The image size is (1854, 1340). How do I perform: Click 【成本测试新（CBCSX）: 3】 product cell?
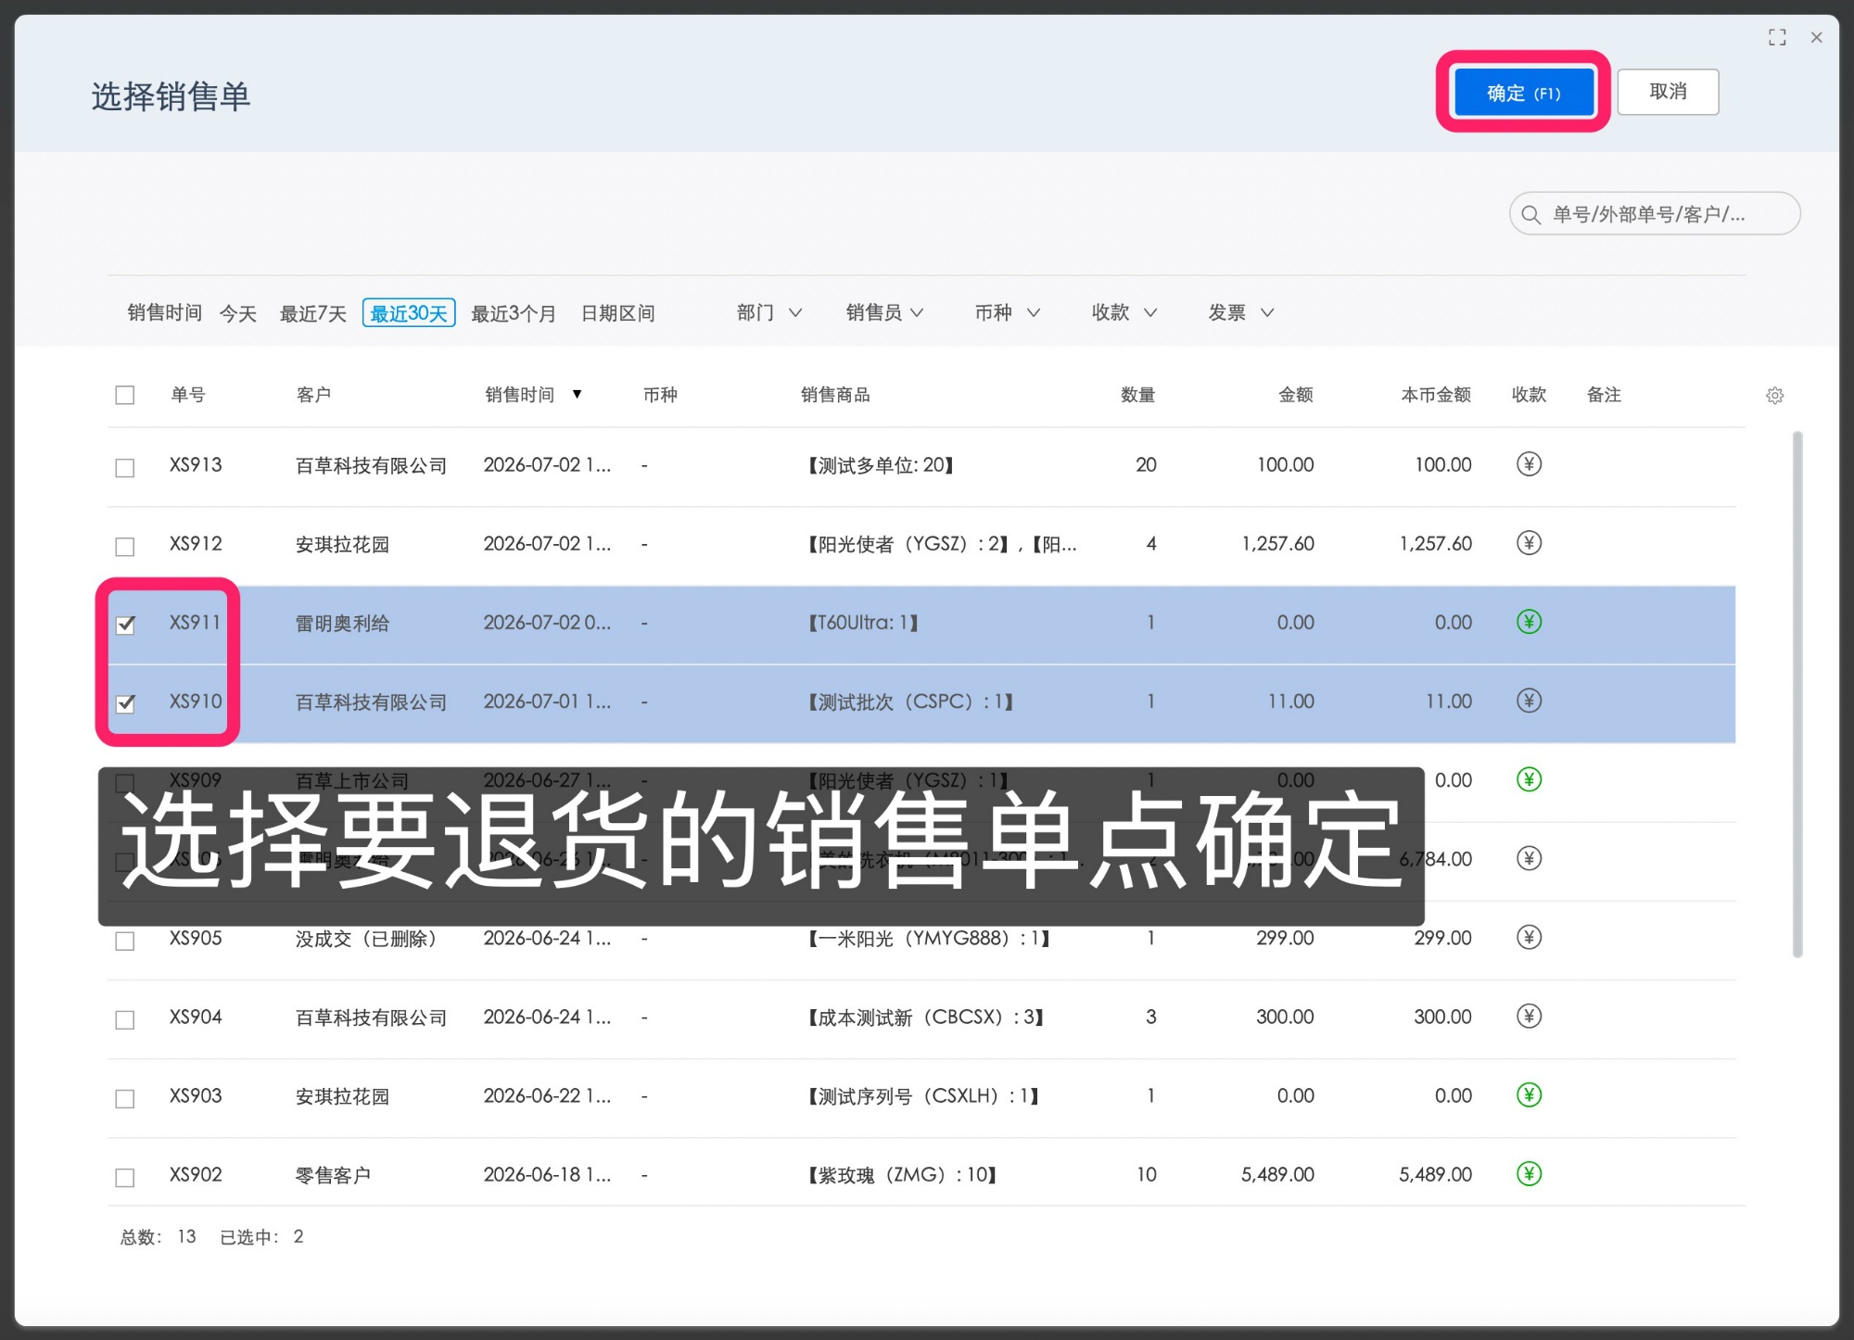pos(926,1018)
